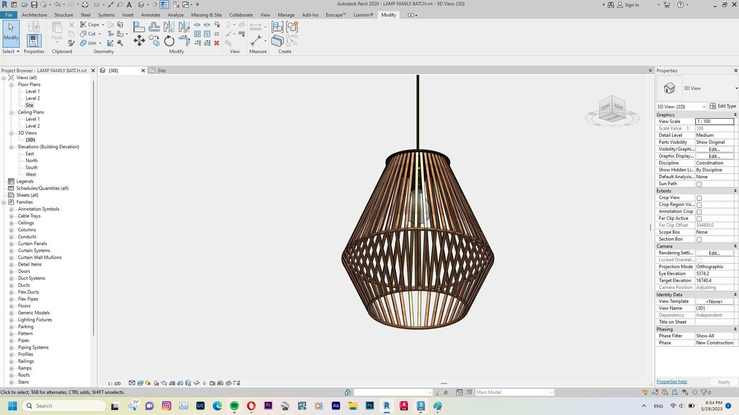Open Spotify from the taskbar
The width and height of the screenshot is (739, 415).
coord(234,406)
